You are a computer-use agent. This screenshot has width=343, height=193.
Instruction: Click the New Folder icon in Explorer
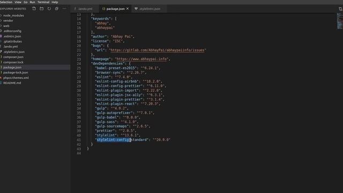tap(42, 9)
